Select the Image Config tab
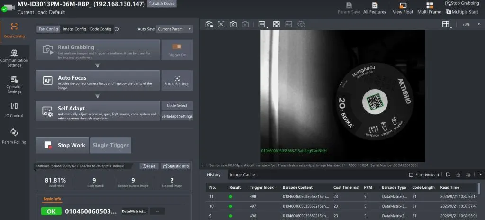This screenshot has width=485, height=220. click(x=74, y=29)
